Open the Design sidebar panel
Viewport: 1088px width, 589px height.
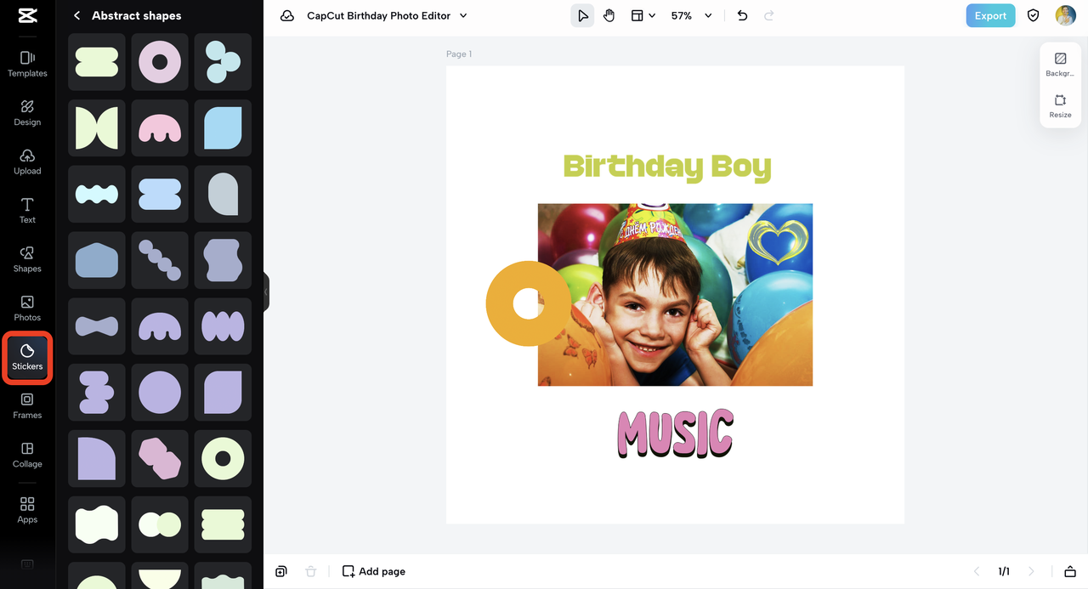(27, 113)
